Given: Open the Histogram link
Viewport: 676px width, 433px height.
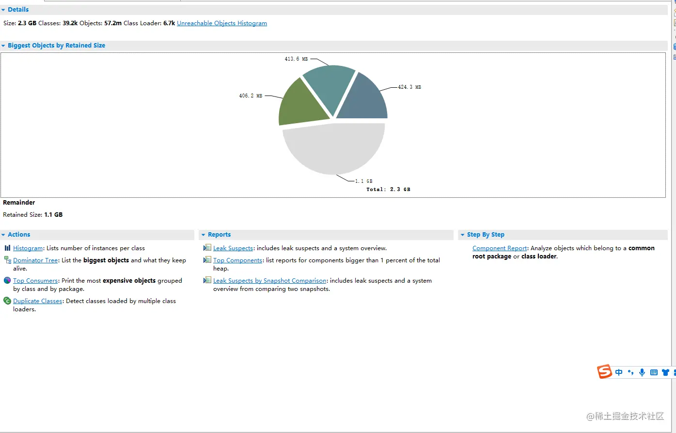Looking at the screenshot, I should [28, 248].
